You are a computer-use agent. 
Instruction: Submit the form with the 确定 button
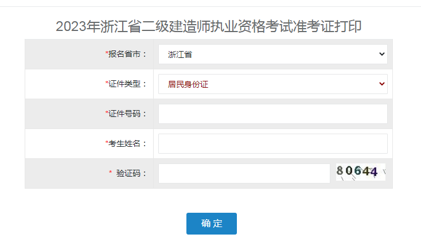[x=212, y=224]
